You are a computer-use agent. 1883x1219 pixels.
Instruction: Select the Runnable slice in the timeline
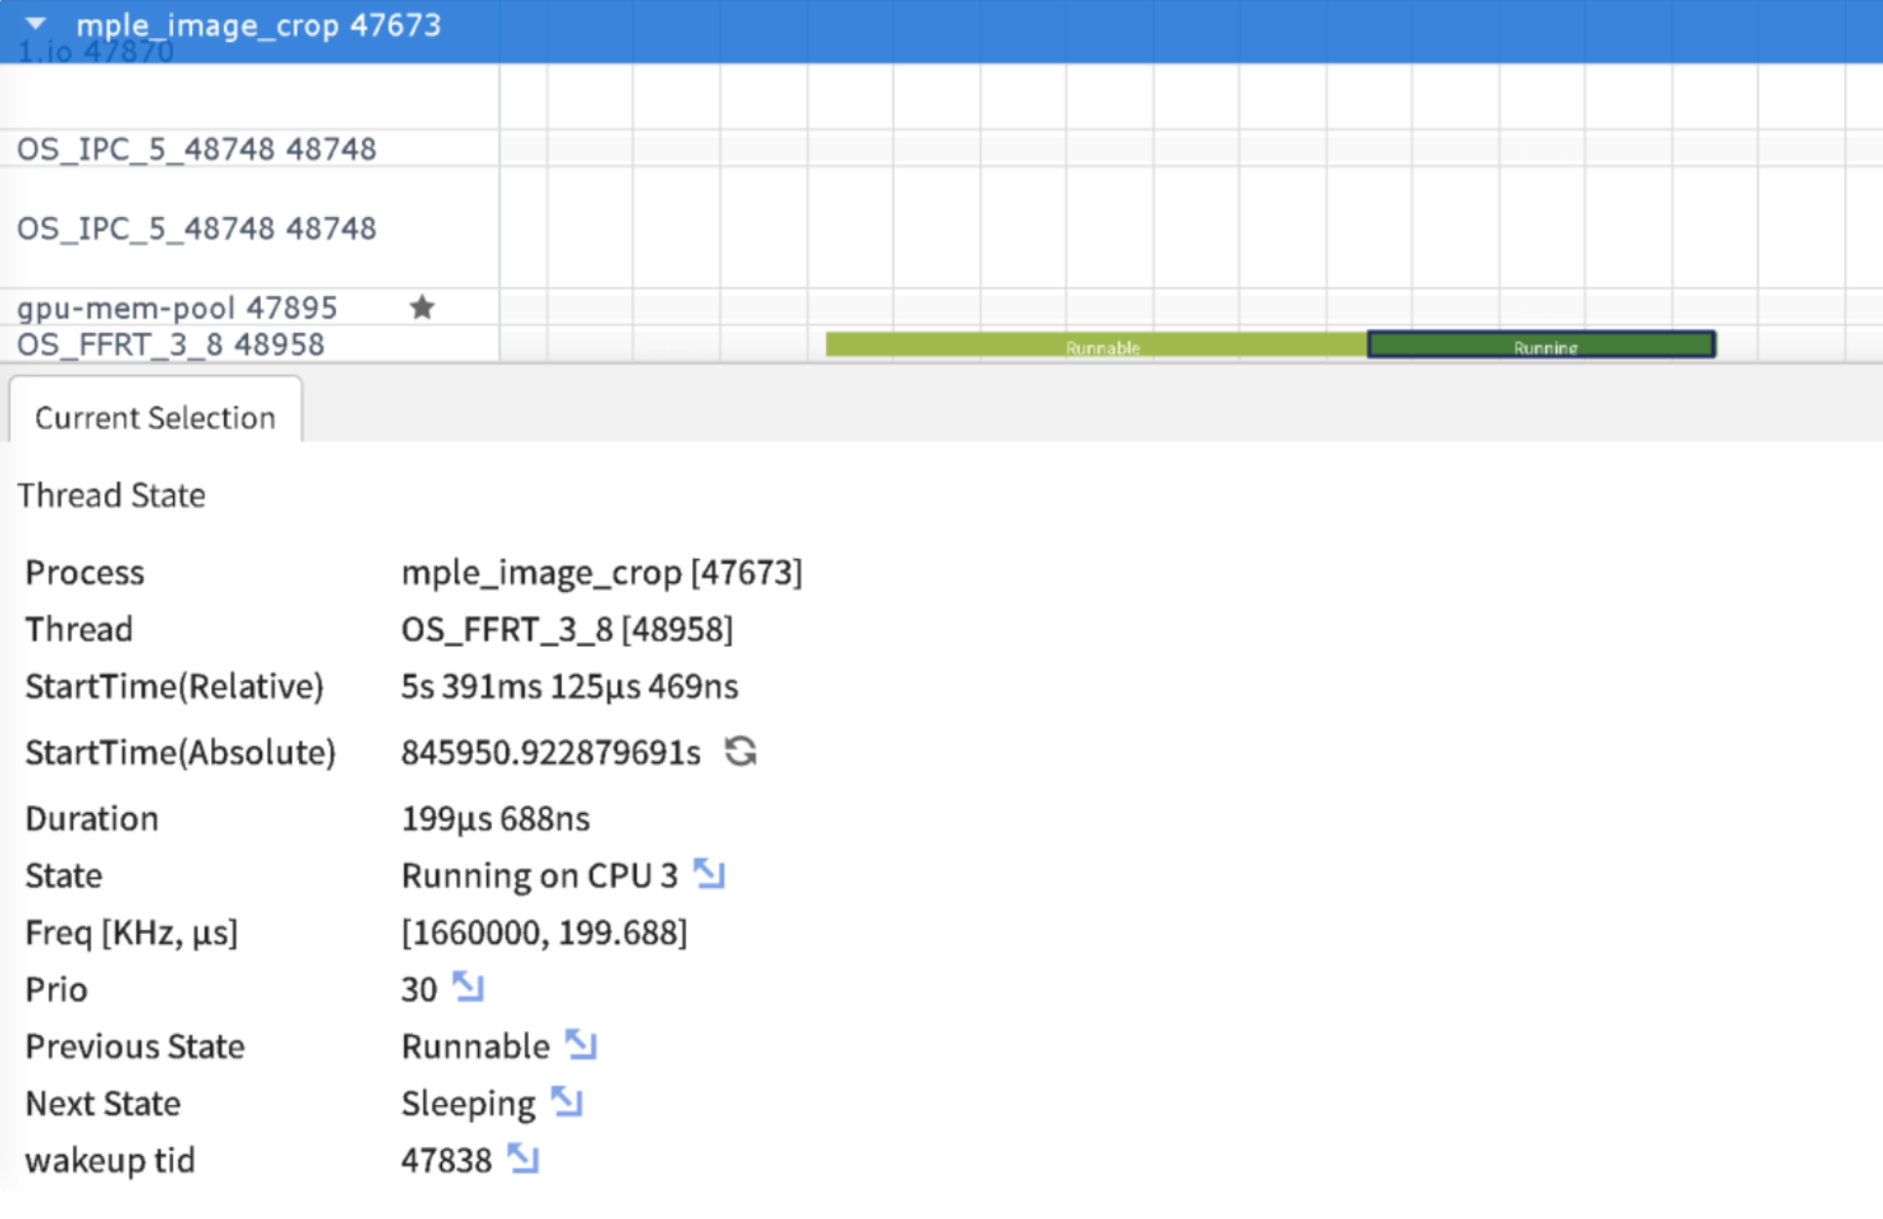(1096, 345)
